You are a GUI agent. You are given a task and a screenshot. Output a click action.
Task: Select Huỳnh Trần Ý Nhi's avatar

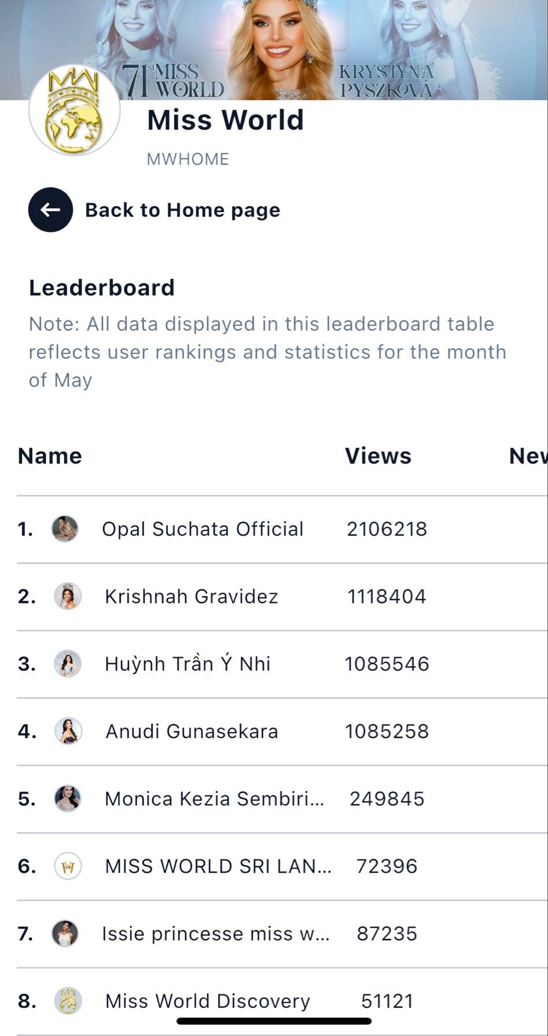coord(68,664)
